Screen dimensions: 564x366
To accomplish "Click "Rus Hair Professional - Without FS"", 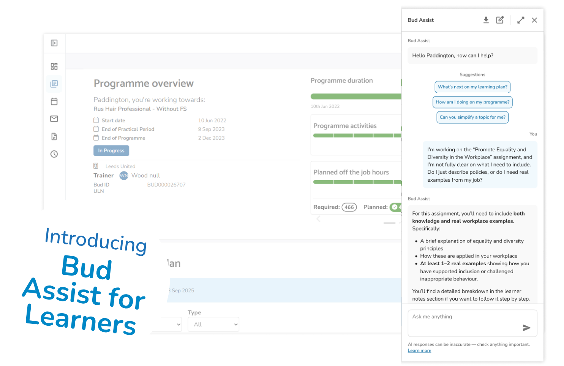I will [140, 109].
